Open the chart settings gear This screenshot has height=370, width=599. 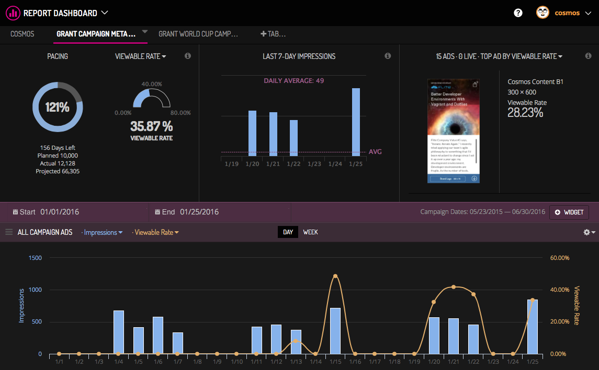coord(589,232)
